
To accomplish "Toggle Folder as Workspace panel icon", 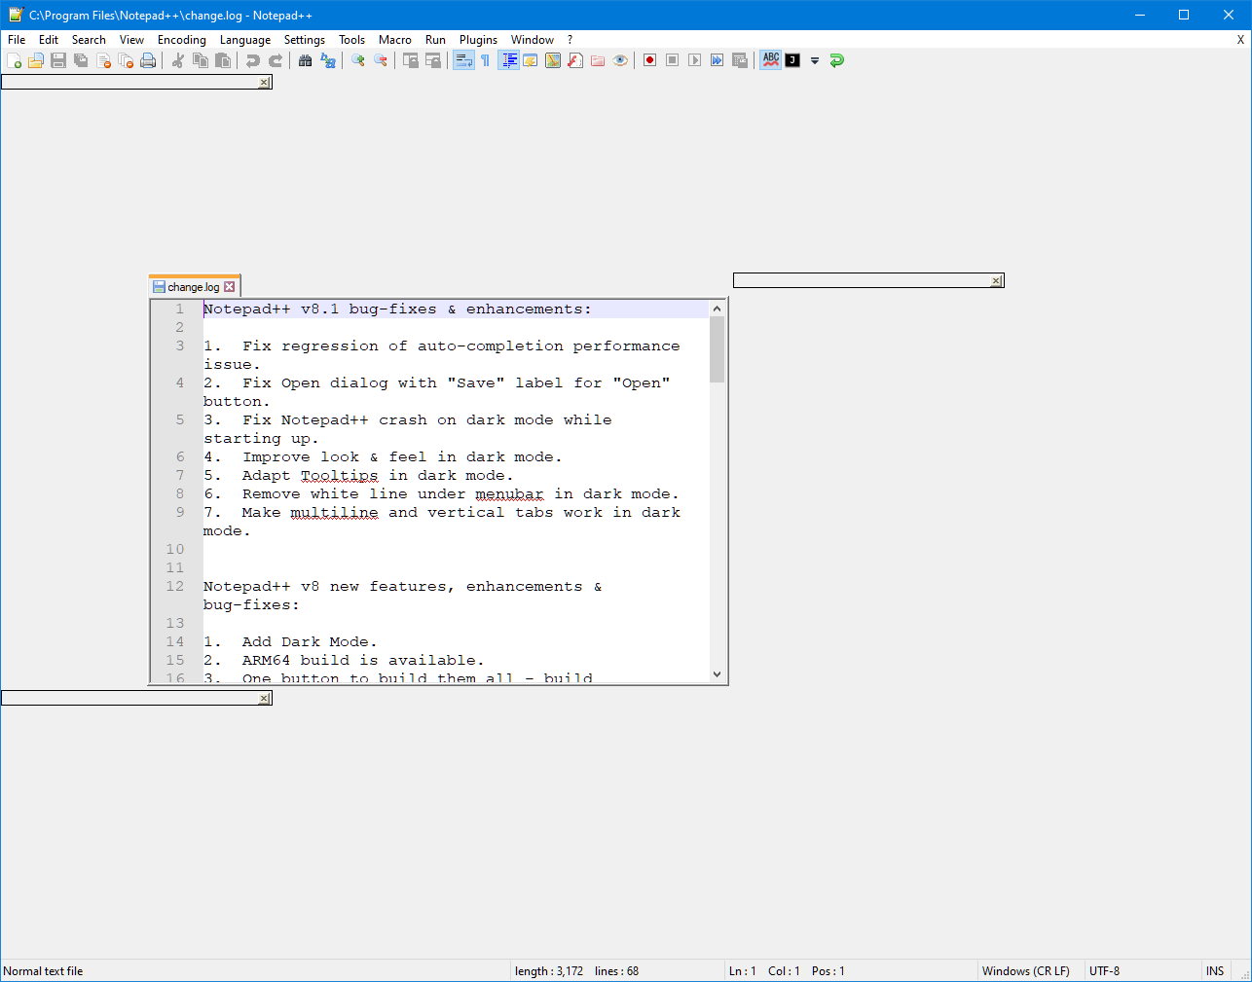I will coord(598,60).
